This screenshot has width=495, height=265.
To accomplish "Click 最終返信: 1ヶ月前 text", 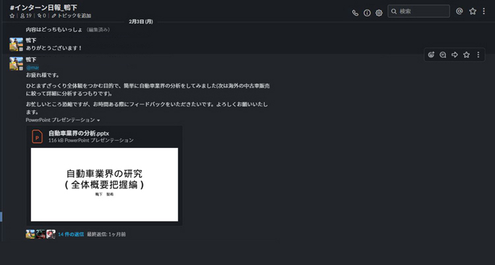I will click(106, 235).
